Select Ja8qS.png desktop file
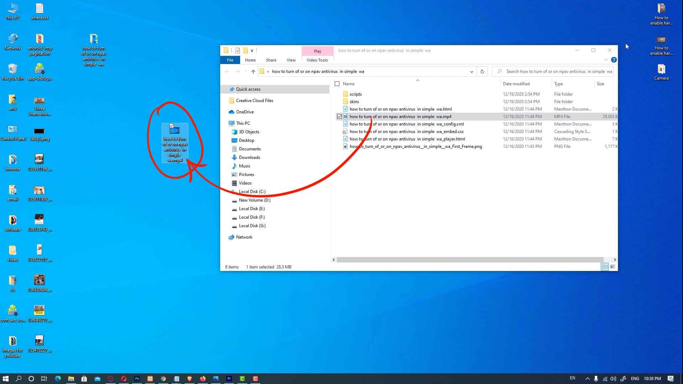Screen dimensions: 683x384 [x=39, y=134]
